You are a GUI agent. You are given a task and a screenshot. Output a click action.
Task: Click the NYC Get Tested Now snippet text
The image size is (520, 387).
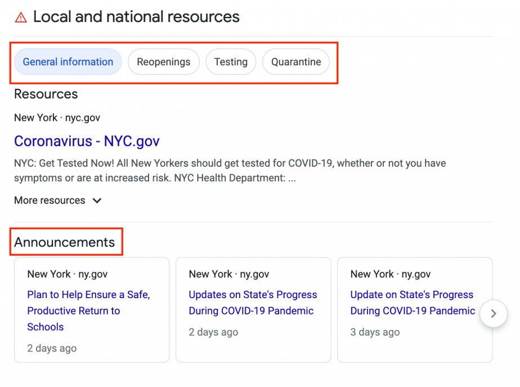point(230,170)
